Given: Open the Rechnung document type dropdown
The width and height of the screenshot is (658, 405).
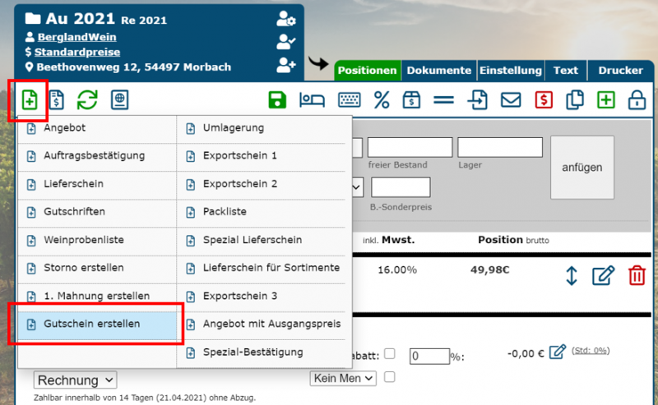Looking at the screenshot, I should click(76, 380).
